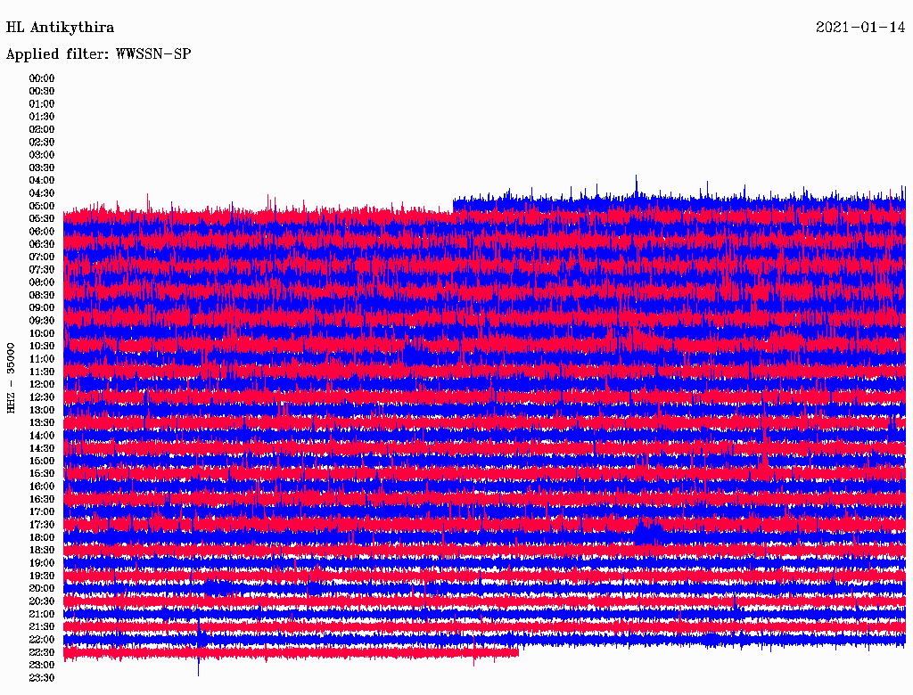913x695 pixels.
Task: Click the 15:30 time label
Action: tap(42, 474)
